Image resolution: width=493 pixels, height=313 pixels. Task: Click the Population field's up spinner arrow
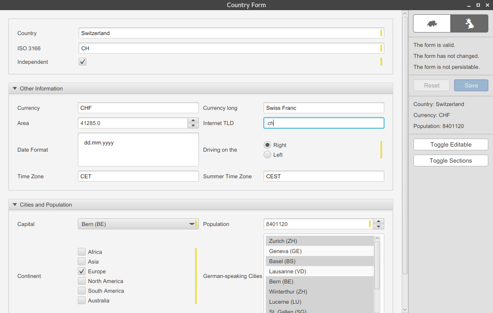pos(378,221)
